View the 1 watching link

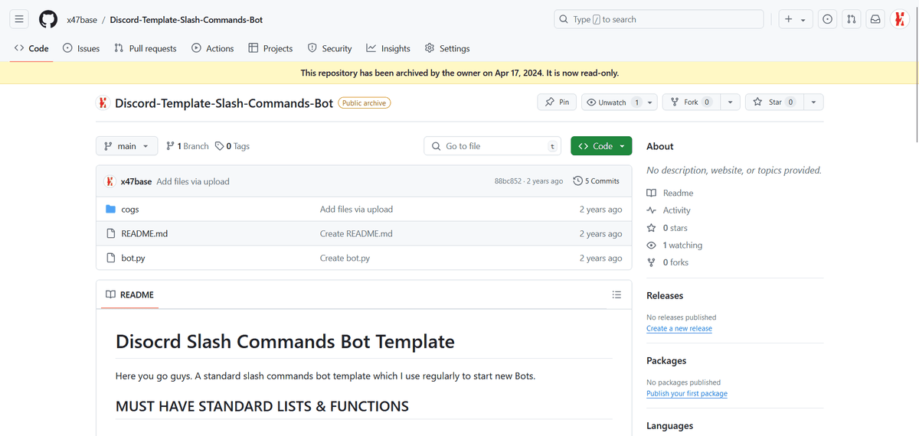(675, 246)
